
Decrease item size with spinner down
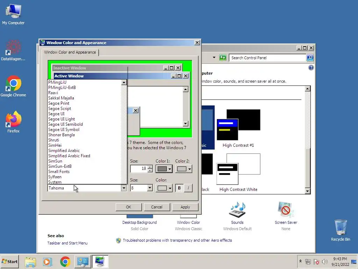click(150, 171)
